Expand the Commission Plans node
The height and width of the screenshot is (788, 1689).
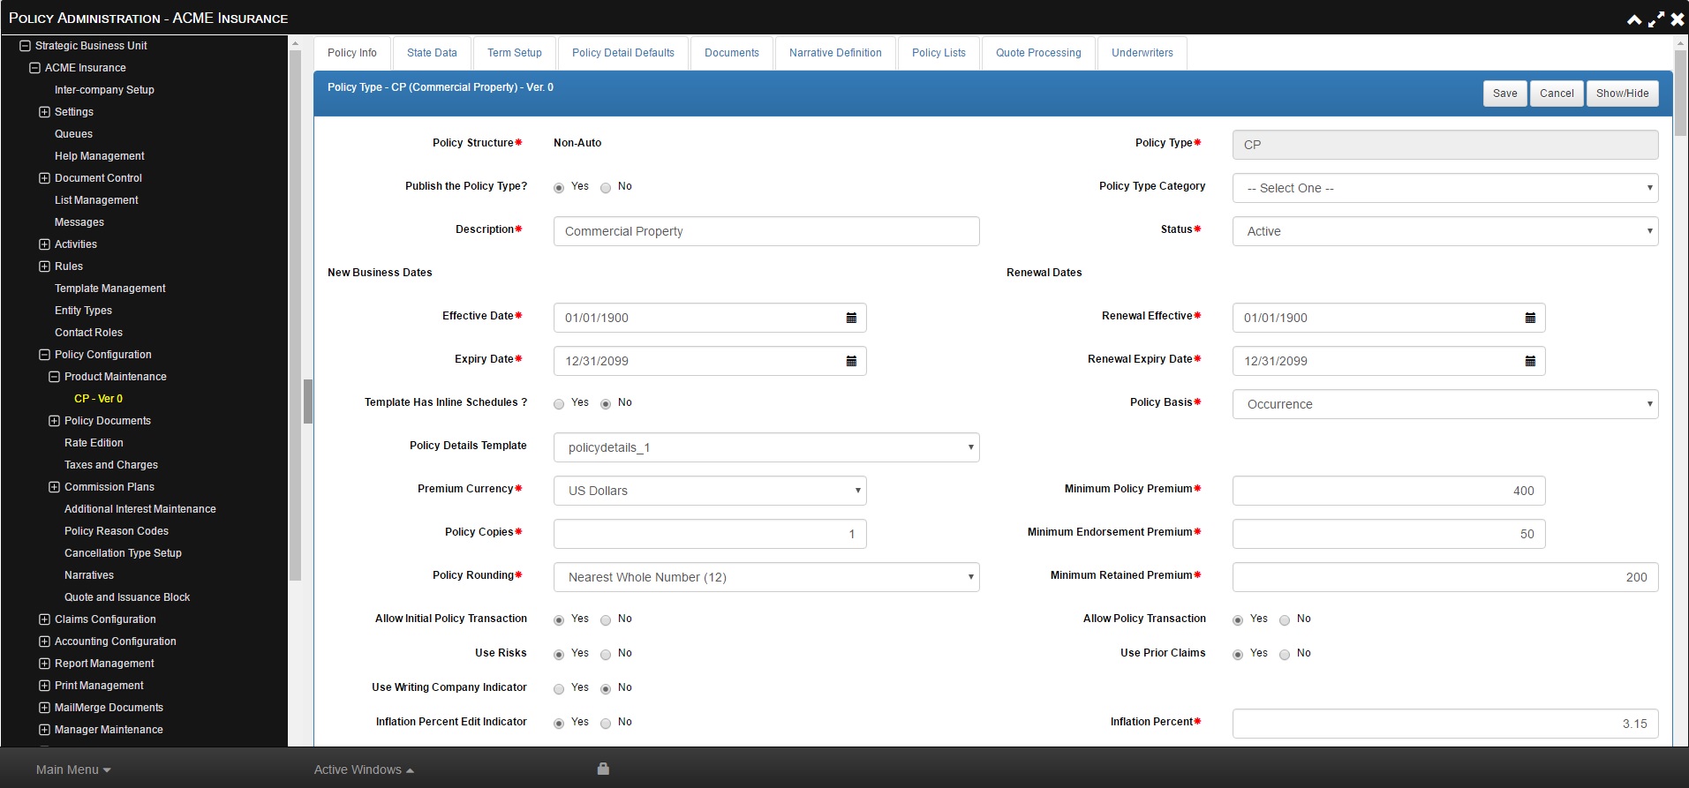pos(54,487)
